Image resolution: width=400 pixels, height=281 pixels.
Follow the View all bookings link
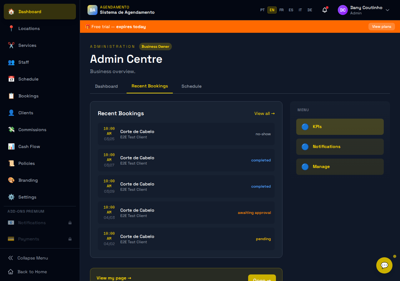pos(264,113)
